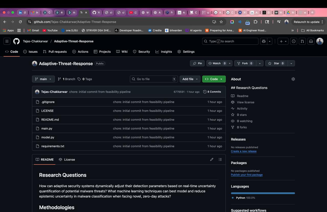Click the GitHub Octocat logo
Viewport: 327px width, 212px height.
point(16,41)
